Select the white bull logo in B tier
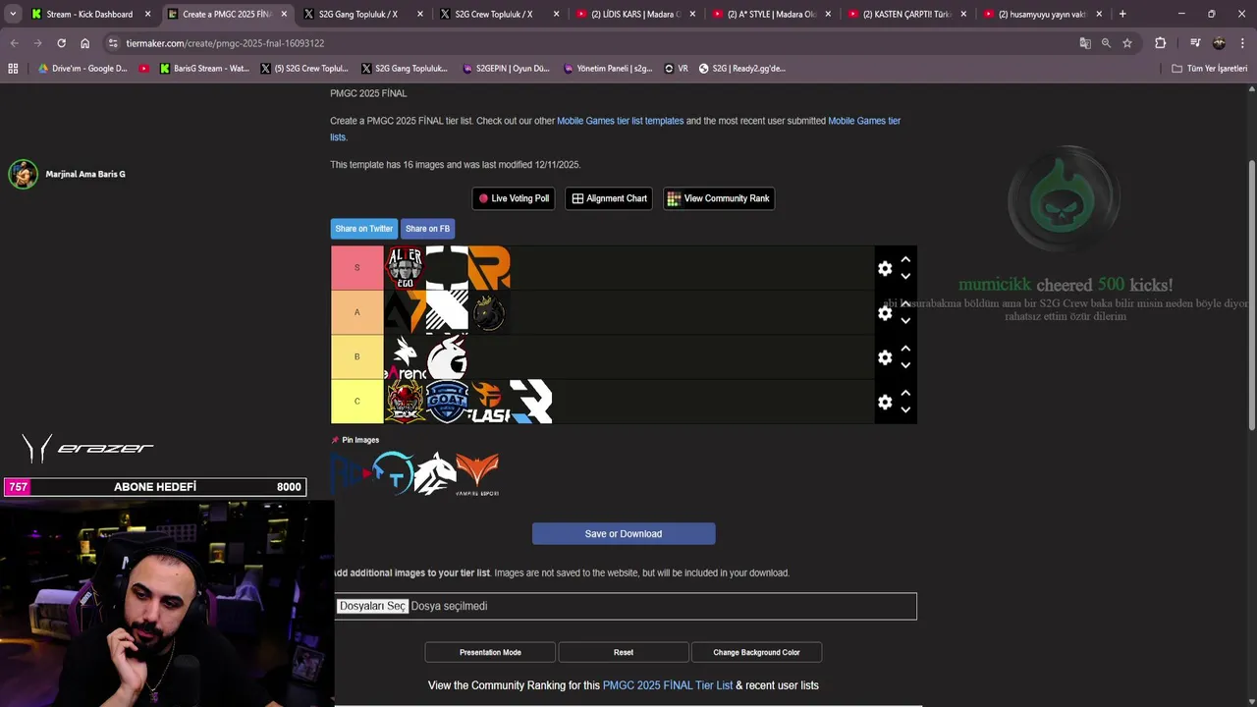The width and height of the screenshot is (1257, 707). [x=447, y=357]
